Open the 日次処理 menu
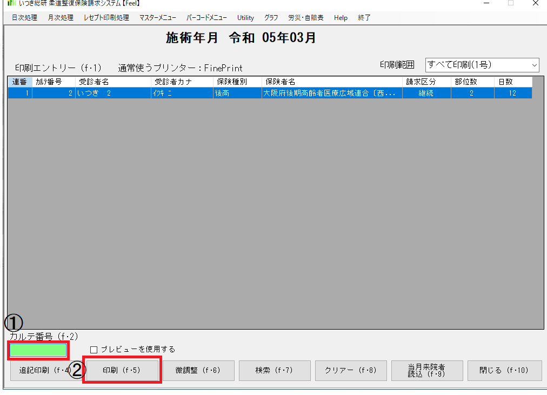Viewport: 547px width, 395px height. pyautogui.click(x=24, y=18)
